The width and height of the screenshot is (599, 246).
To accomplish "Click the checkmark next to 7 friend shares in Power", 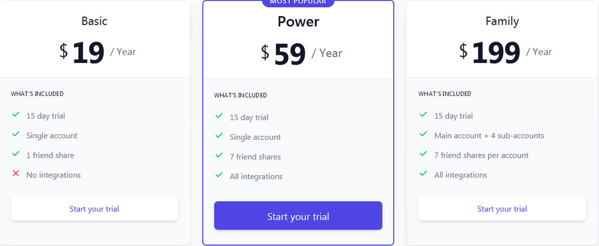I will [219, 155].
